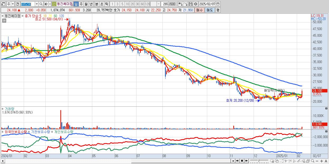Toggle monthly 월 period button
The width and height of the screenshot is (329, 164).
pyautogui.click(x=86, y=4)
